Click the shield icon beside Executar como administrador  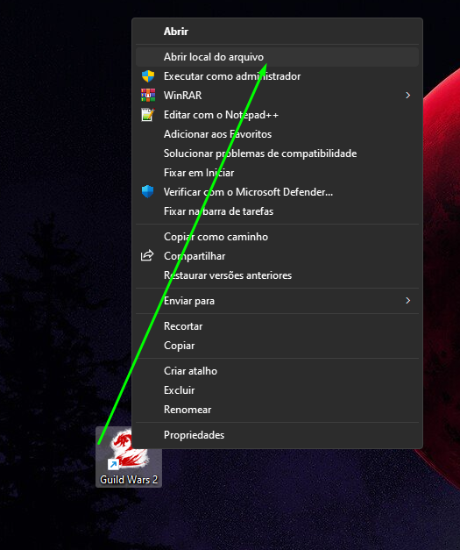click(148, 76)
